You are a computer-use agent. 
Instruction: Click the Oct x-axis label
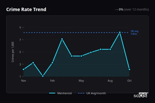129,81
